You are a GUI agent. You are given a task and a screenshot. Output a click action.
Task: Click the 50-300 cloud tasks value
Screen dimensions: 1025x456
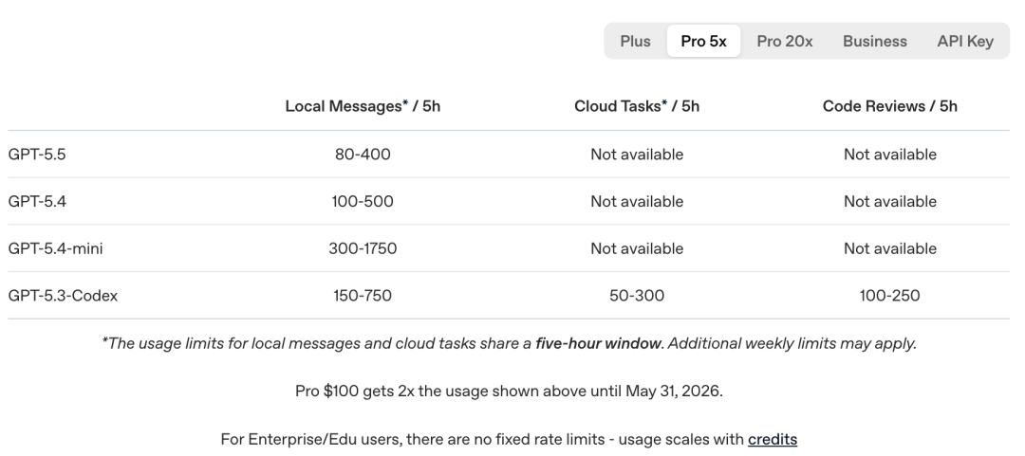click(x=637, y=295)
